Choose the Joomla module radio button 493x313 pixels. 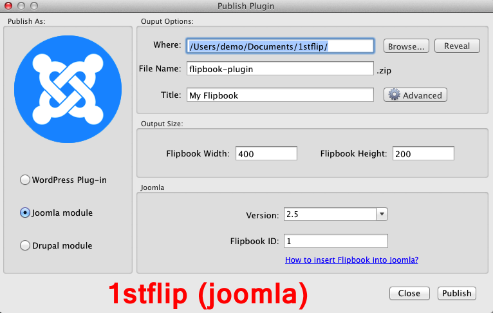(x=26, y=213)
